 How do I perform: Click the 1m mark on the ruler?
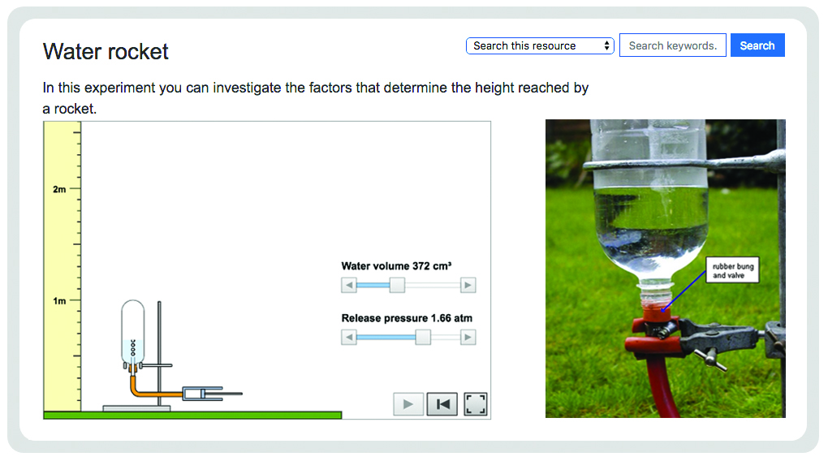point(60,301)
